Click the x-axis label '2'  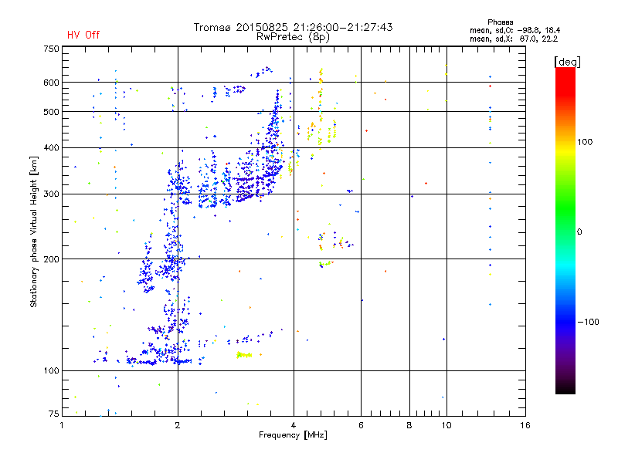click(x=178, y=425)
